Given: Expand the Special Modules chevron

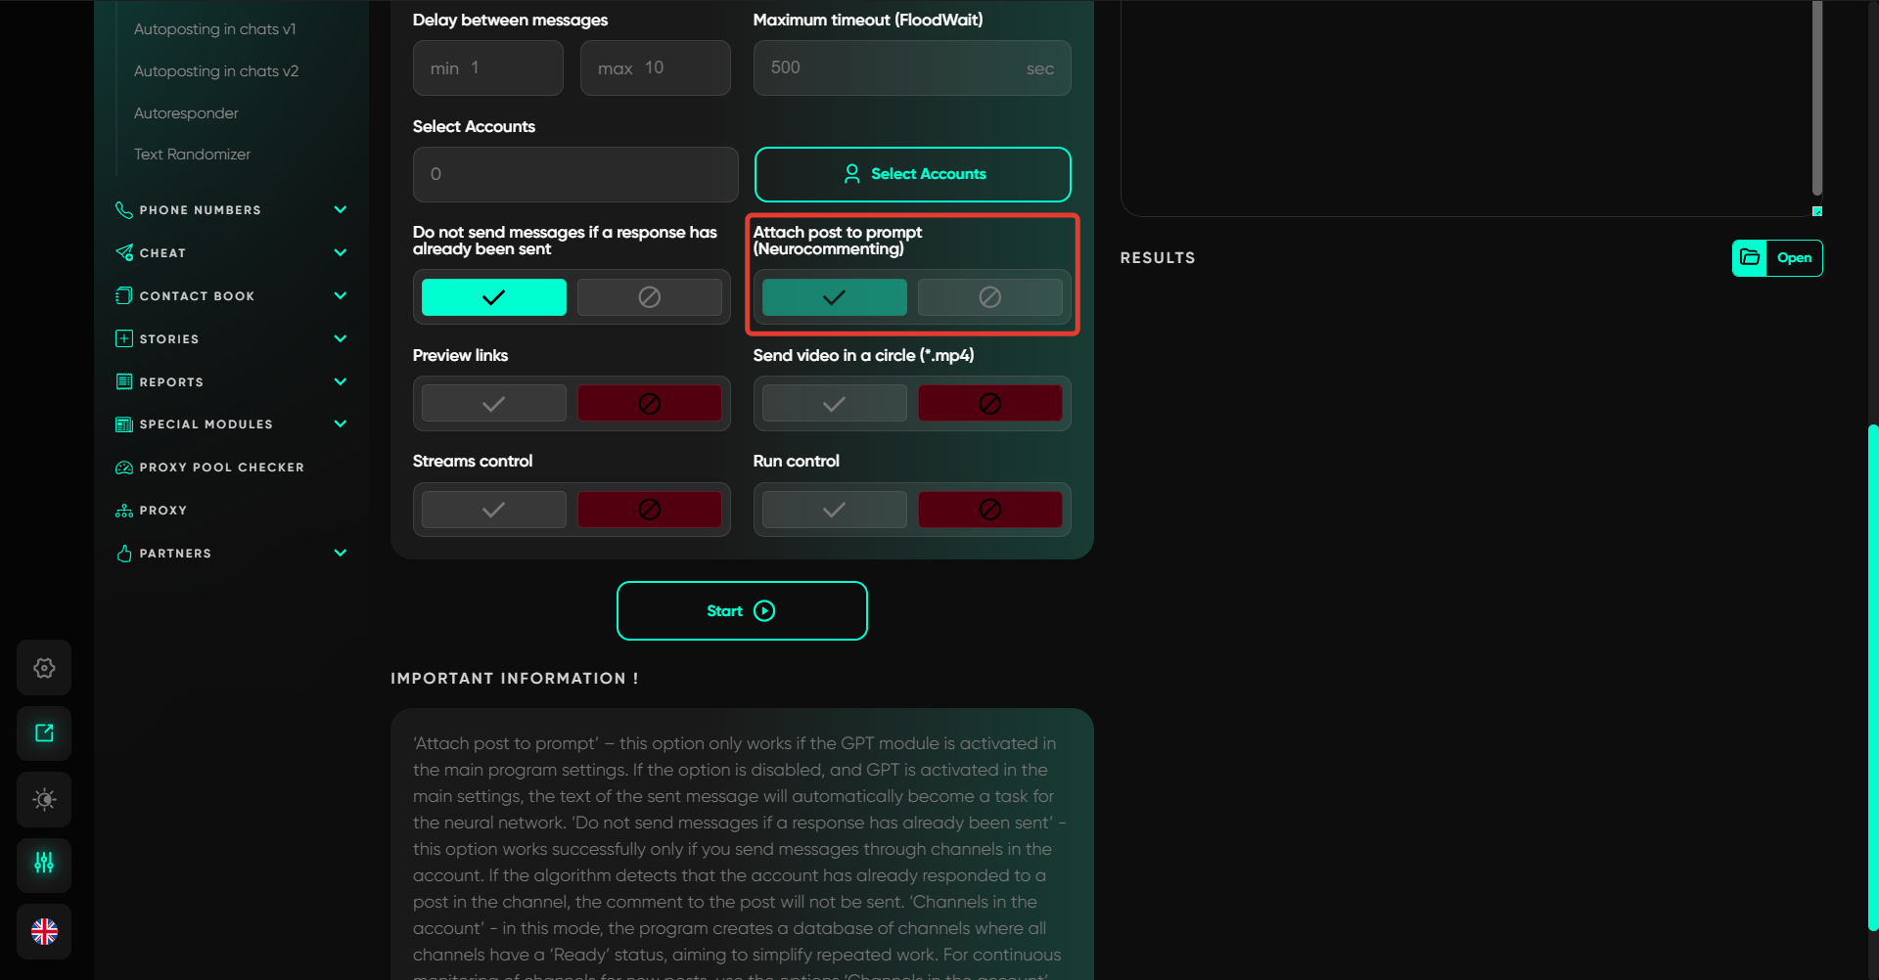Looking at the screenshot, I should point(340,424).
